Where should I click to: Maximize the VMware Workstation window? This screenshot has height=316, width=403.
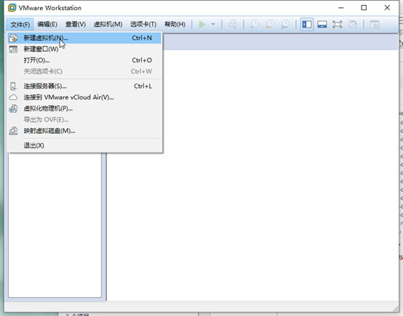(x=364, y=8)
